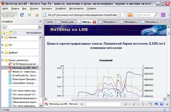Click the ScrapBook title field in edit toolbar
The height and width of the screenshot is (112, 171).
[x=64, y=104]
